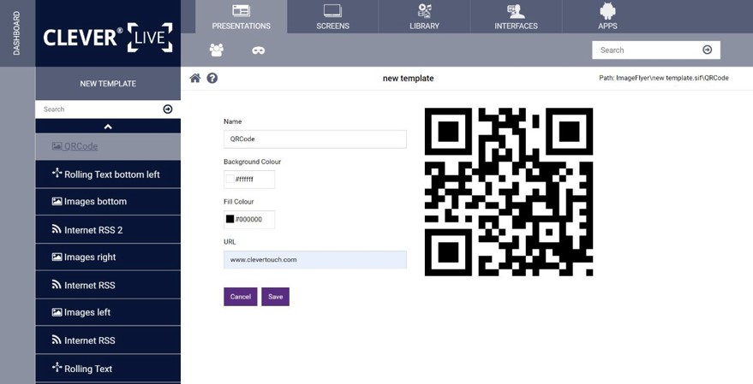Select the Images right item
The height and width of the screenshot is (384, 753).
(x=108, y=257)
